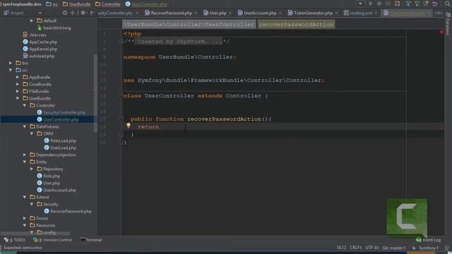The width and height of the screenshot is (452, 254).
Task: Collapse UserBundle folder
Action: [x=18, y=98]
